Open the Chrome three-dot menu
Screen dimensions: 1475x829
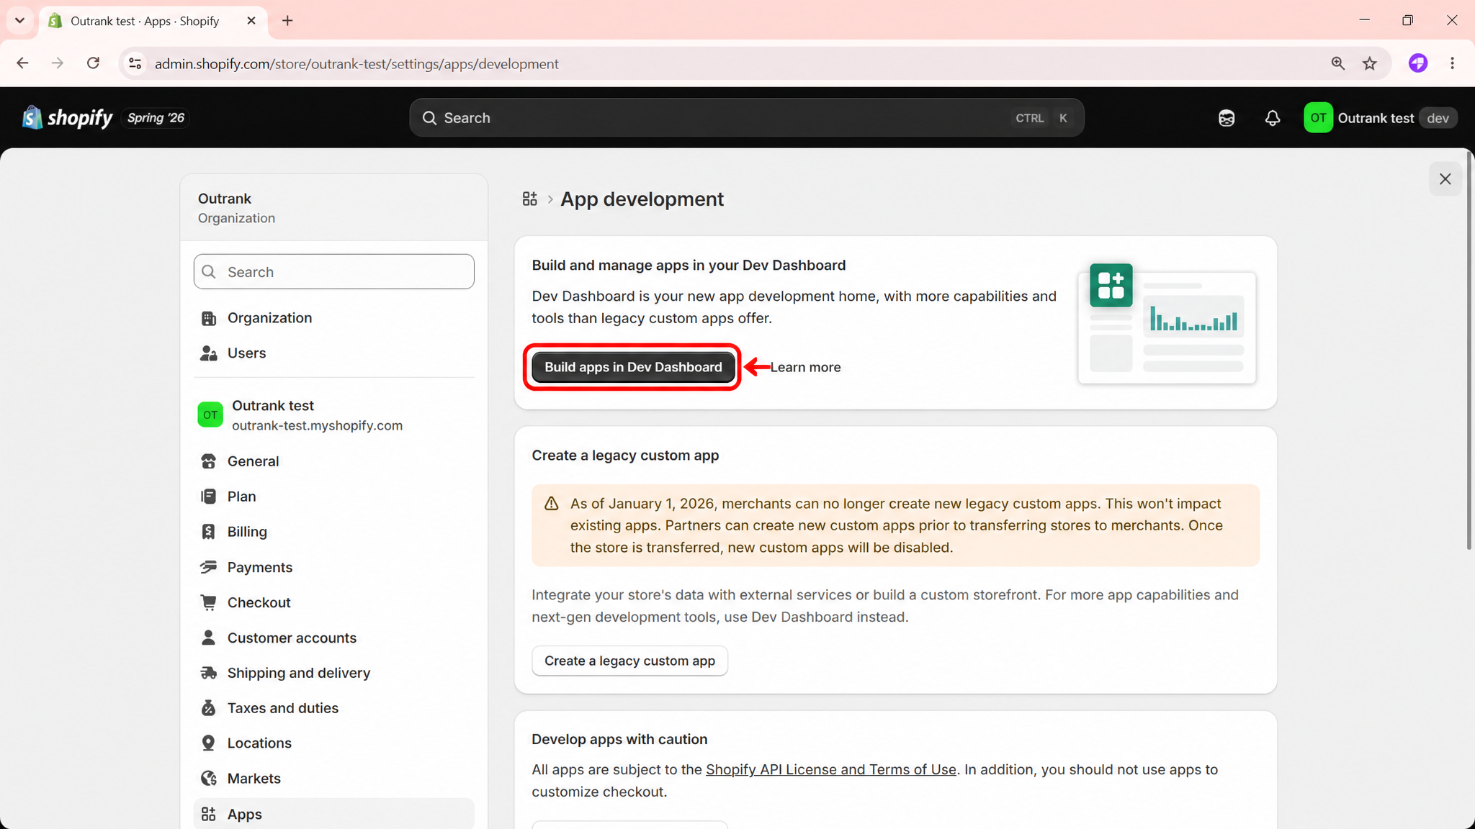click(1452, 63)
